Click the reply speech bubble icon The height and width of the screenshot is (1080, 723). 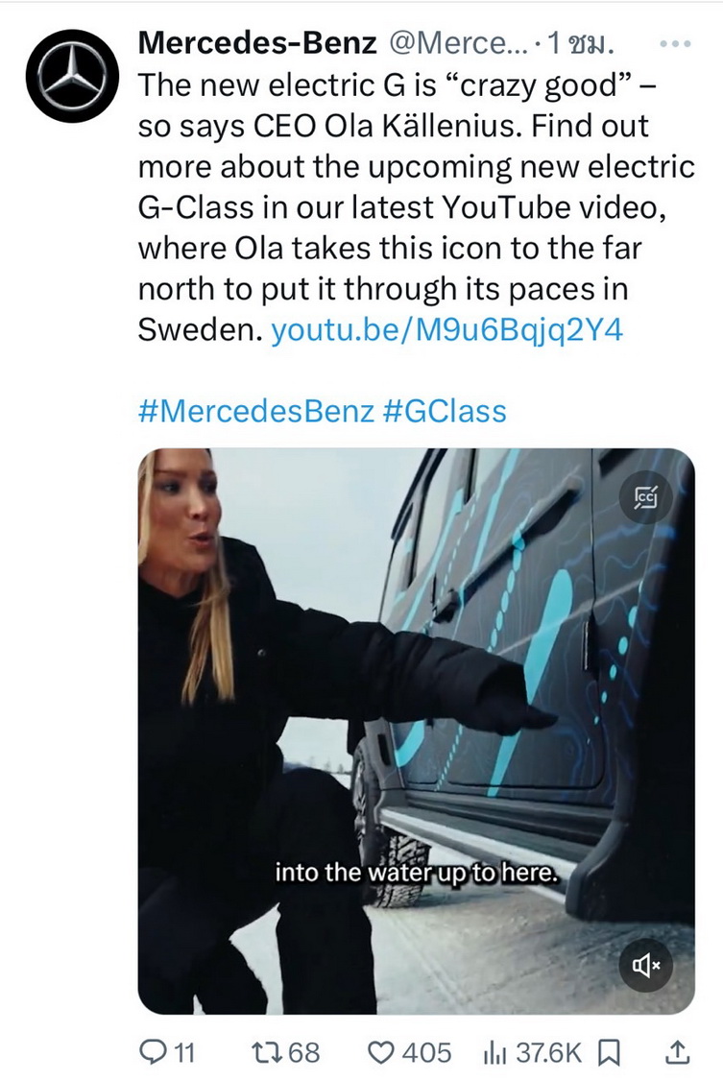click(154, 1052)
